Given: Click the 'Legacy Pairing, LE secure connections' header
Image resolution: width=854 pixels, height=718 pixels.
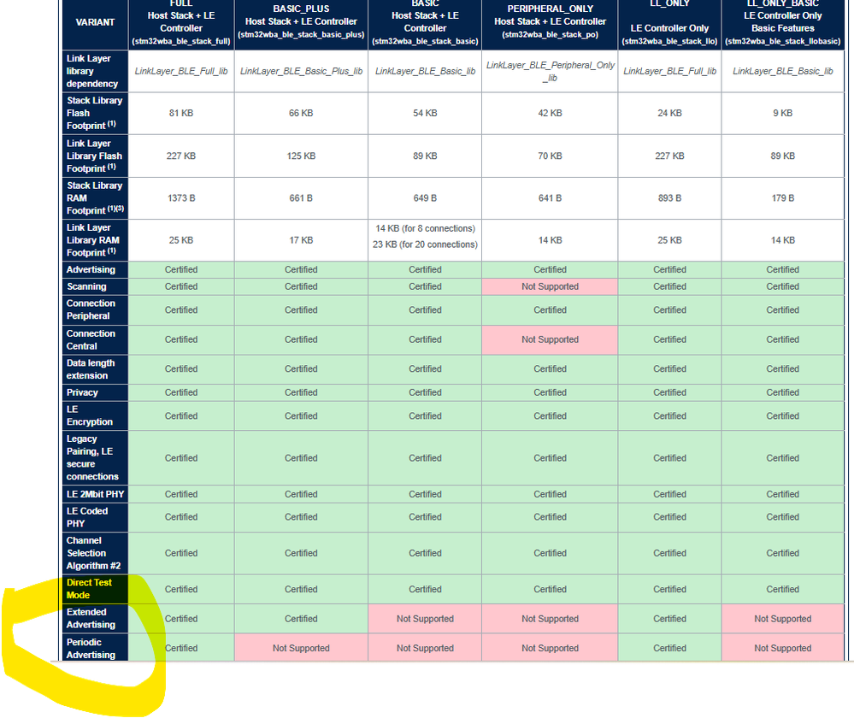Looking at the screenshot, I should coord(95,458).
